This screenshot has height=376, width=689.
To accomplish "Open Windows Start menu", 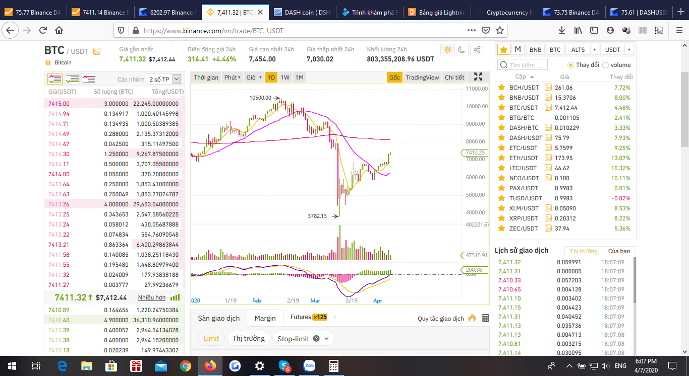I will point(12,366).
